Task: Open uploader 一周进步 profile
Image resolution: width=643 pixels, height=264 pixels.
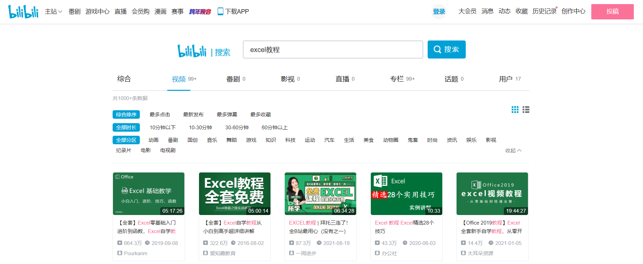Action: pyautogui.click(x=306, y=253)
